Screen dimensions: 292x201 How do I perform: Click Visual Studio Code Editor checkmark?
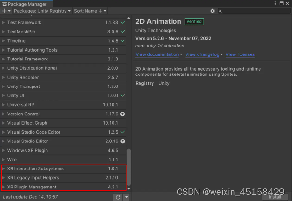click(123, 132)
